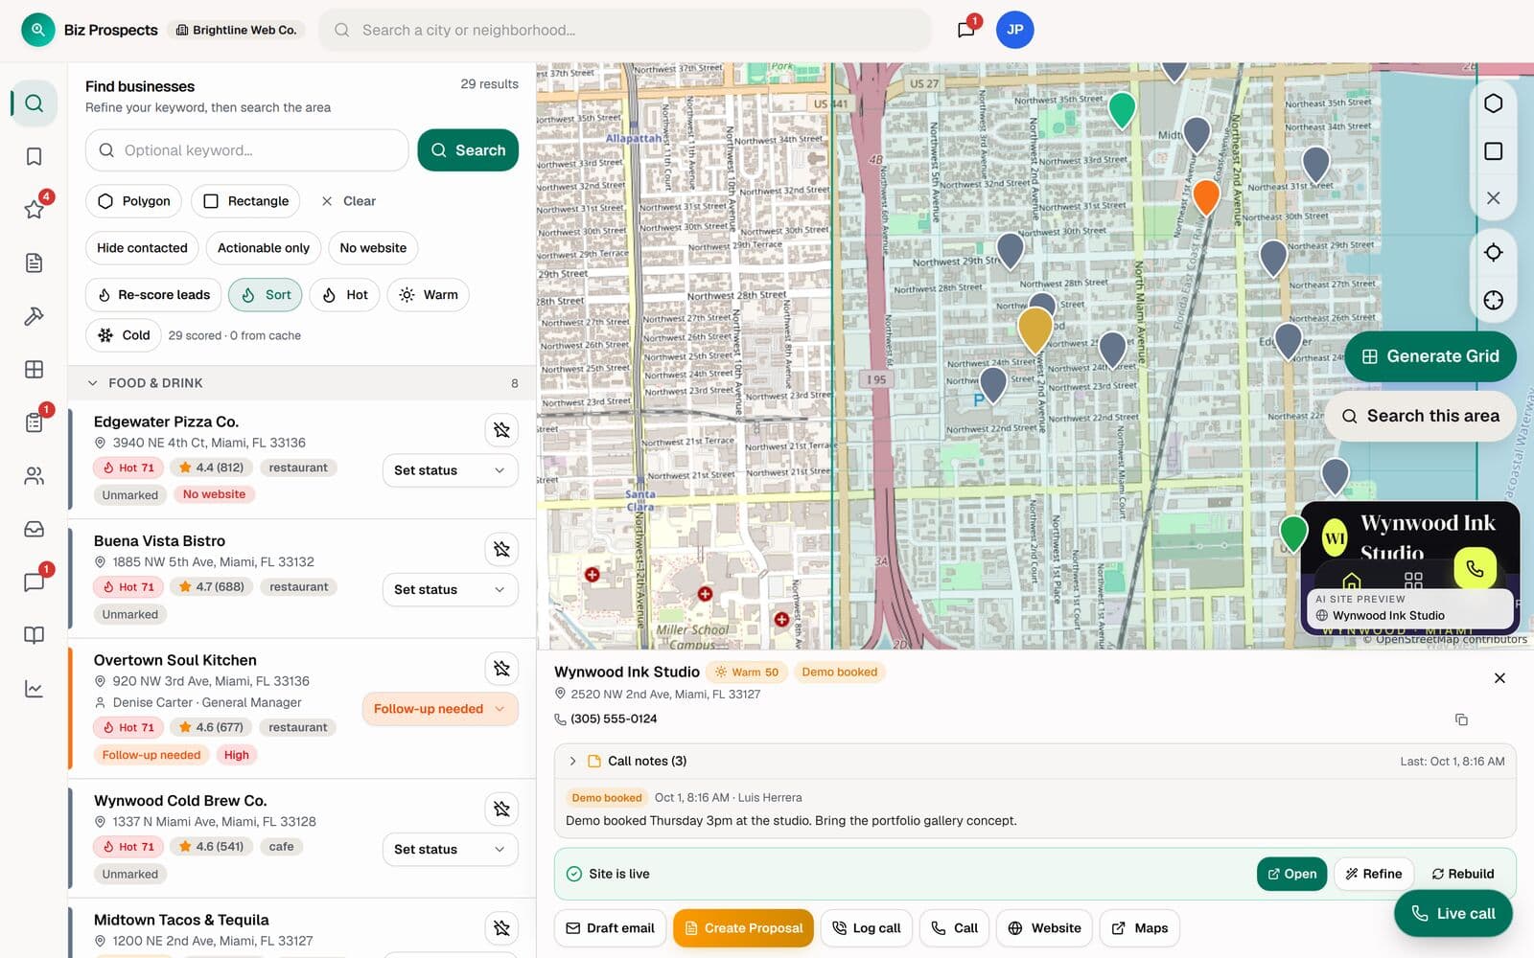Open Follow-up needed status dropdown
The height and width of the screenshot is (958, 1534).
[440, 709]
